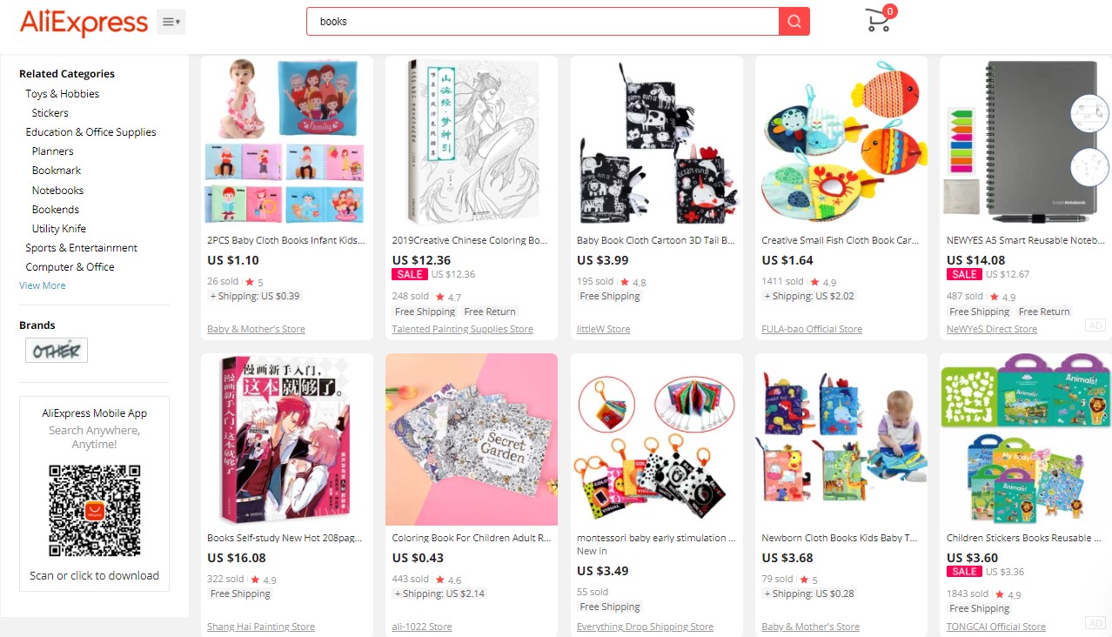This screenshot has width=1112, height=637.
Task: Open Secret Garden coloring book thumbnail
Action: click(472, 439)
